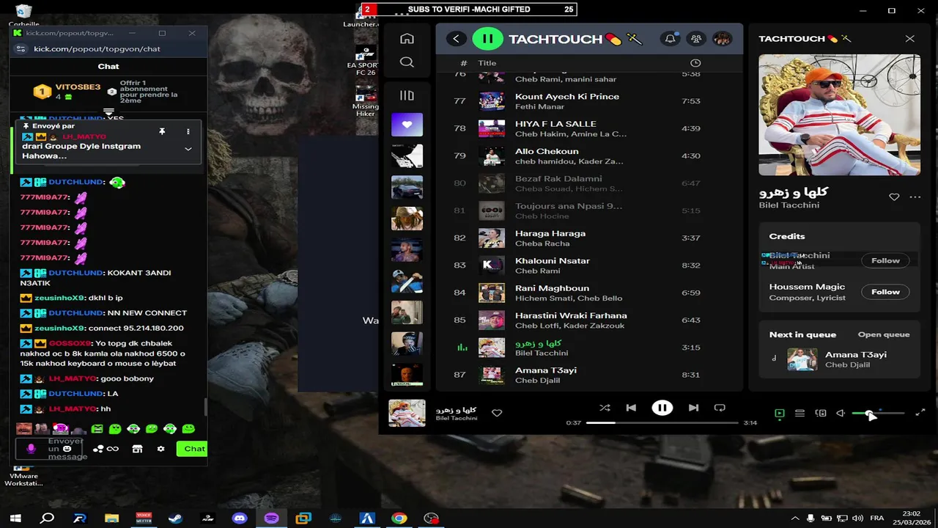The image size is (938, 528).
Task: Seek on the song progress bar
Action: pyautogui.click(x=662, y=423)
